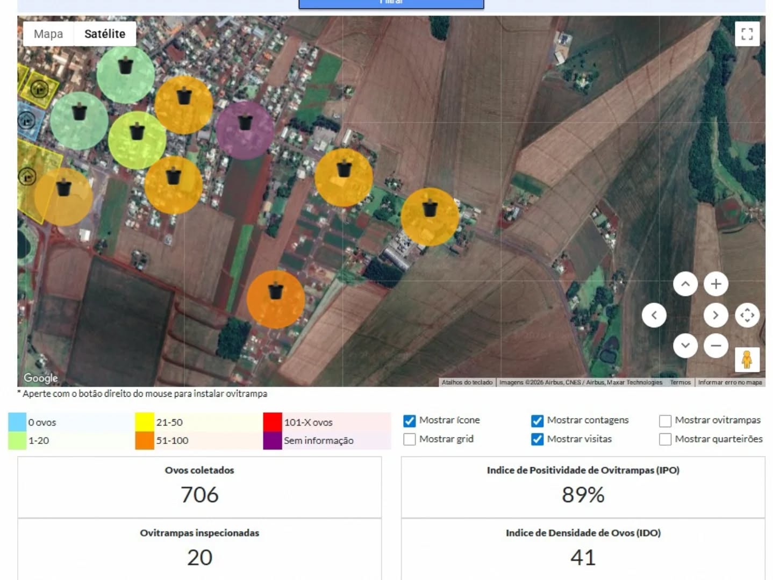This screenshot has width=773, height=580.
Task: Click the purple ovitrap marker on map
Action: (245, 130)
